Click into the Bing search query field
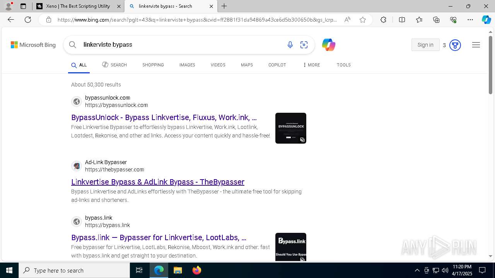Image resolution: width=495 pixels, height=278 pixels. (x=182, y=45)
